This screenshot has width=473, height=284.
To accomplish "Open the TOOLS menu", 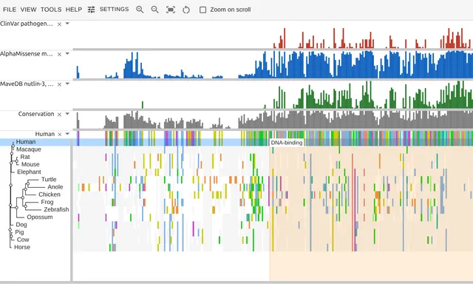I will click(51, 10).
